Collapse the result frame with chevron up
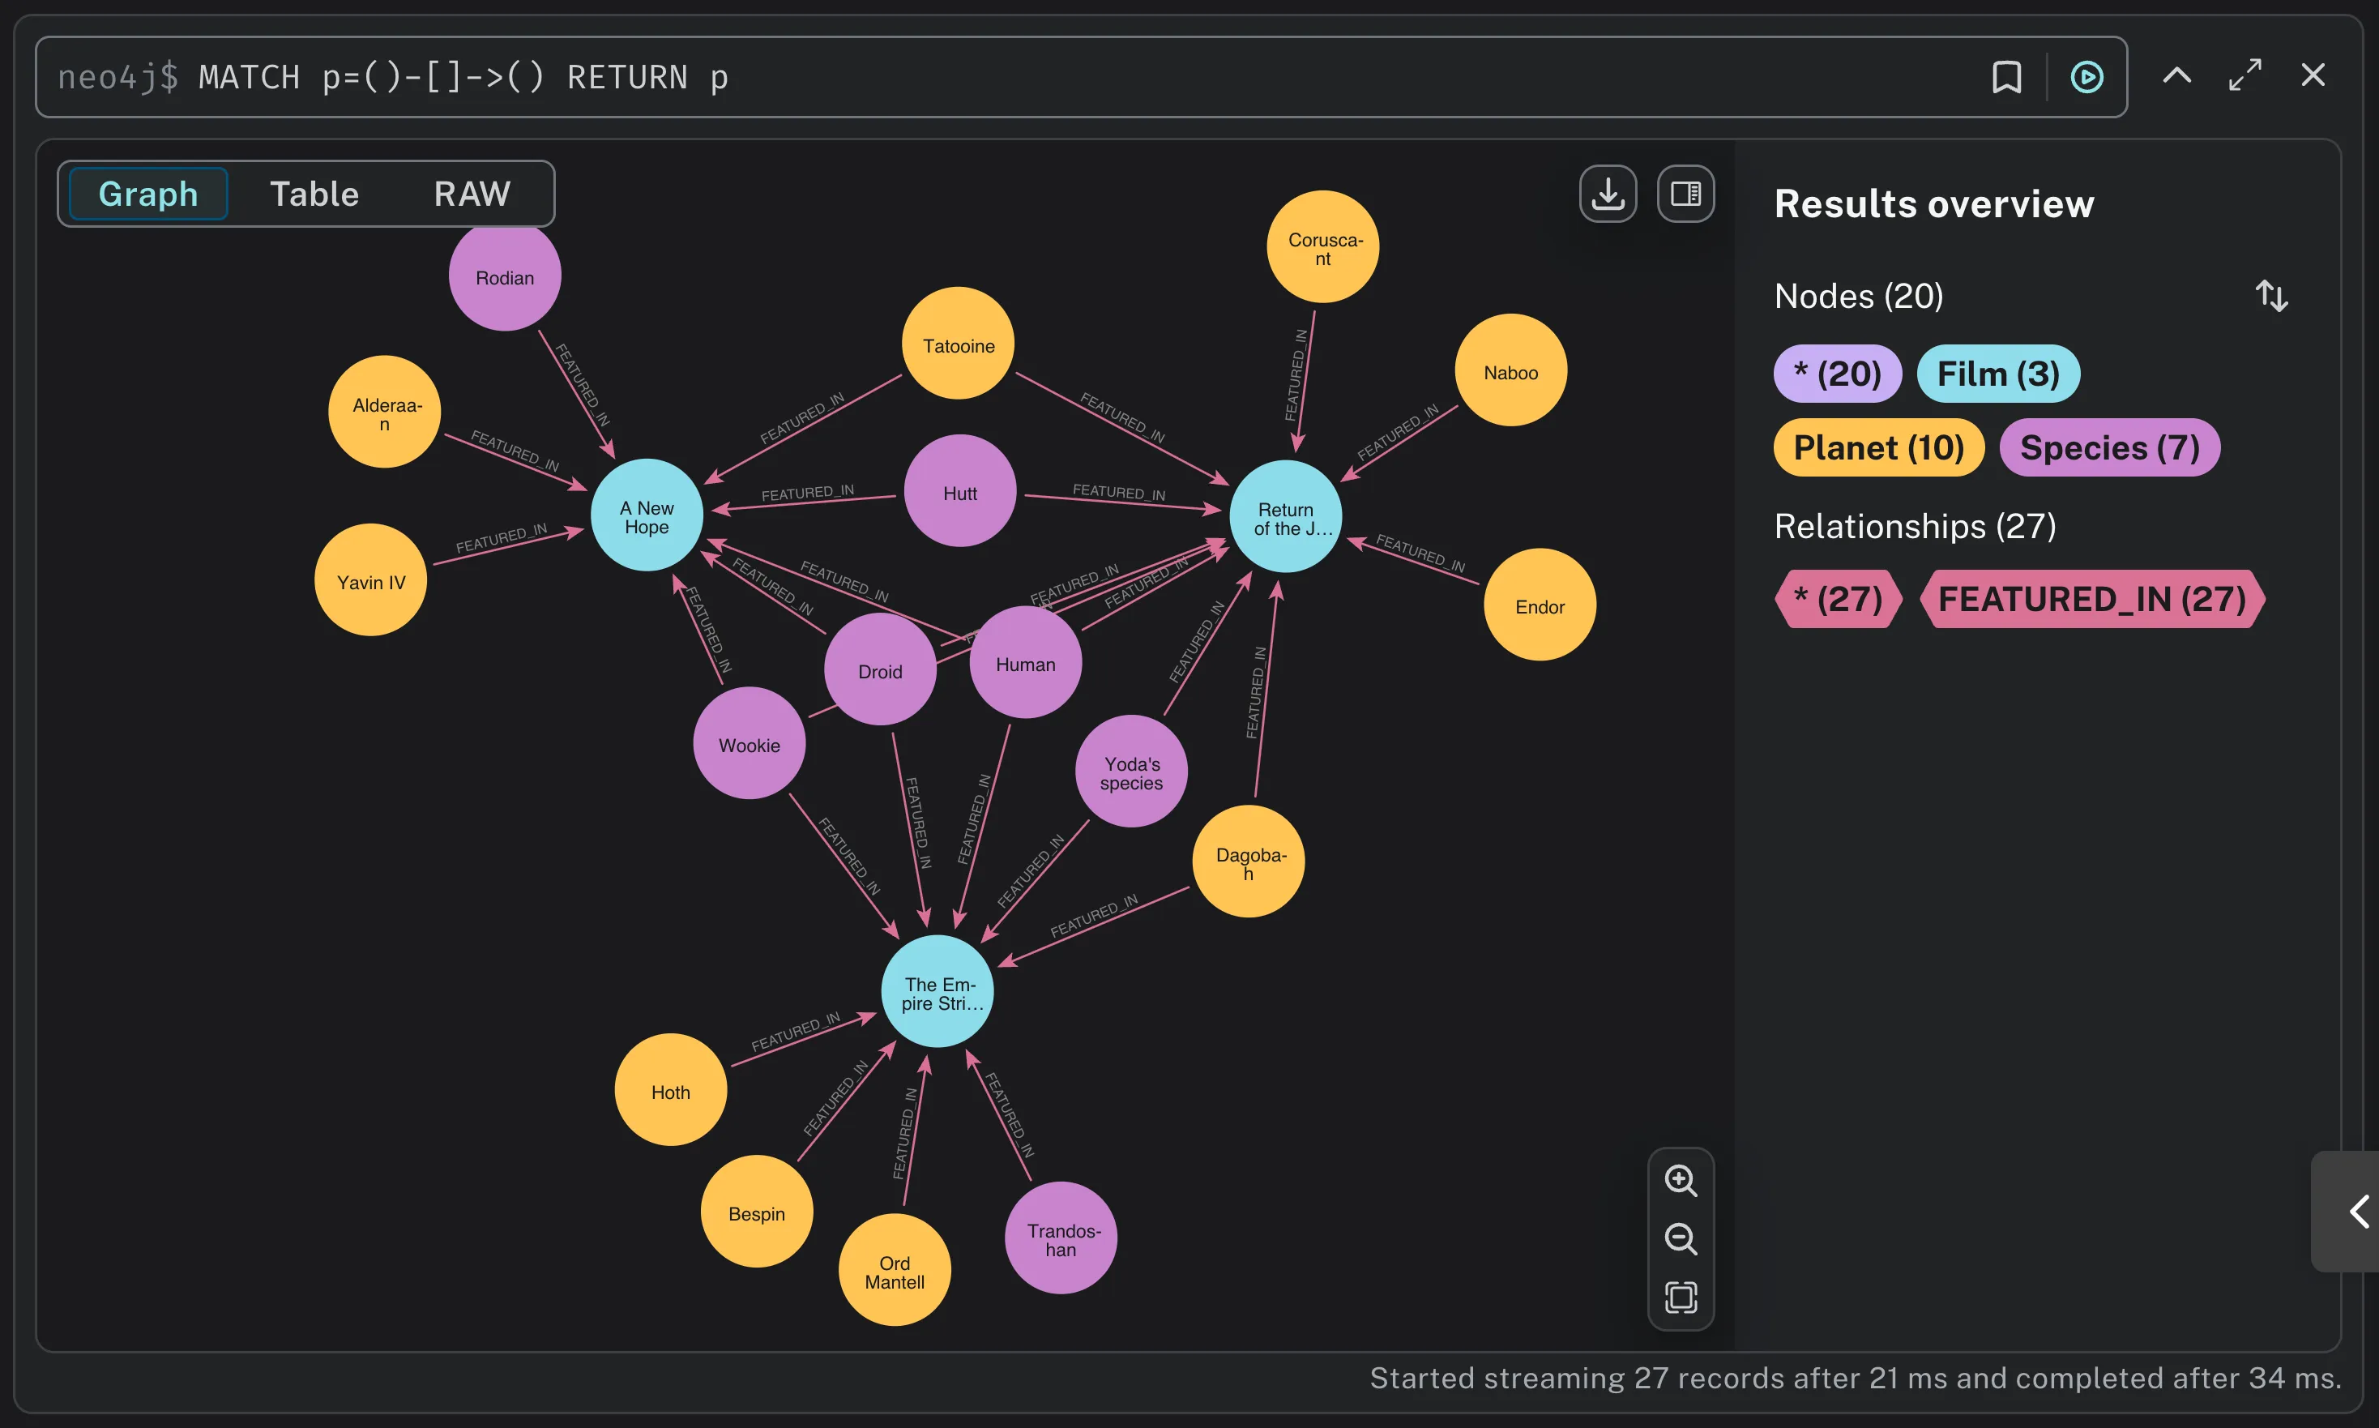This screenshot has width=2379, height=1428. coord(2177,75)
